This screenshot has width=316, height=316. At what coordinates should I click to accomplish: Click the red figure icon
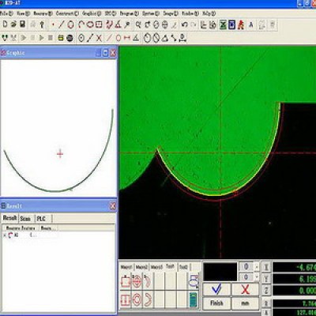point(241,25)
